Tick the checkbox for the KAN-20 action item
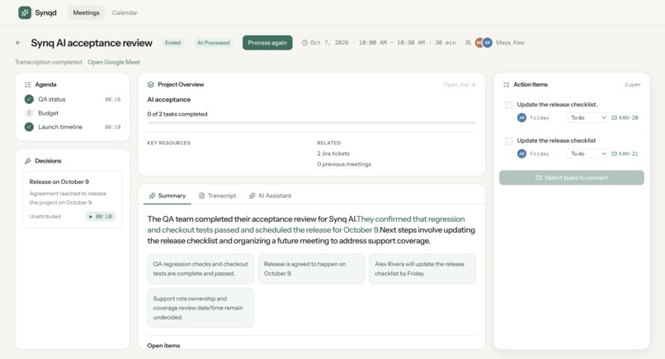This screenshot has width=665, height=359. 508,105
